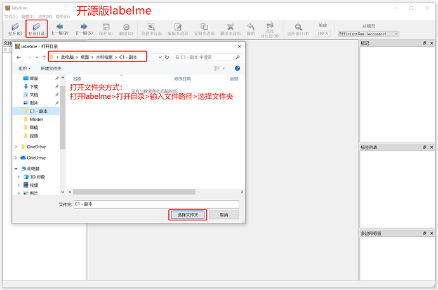Click 木材检测 in the address breadcrumb
The width and height of the screenshot is (438, 290).
104,57
